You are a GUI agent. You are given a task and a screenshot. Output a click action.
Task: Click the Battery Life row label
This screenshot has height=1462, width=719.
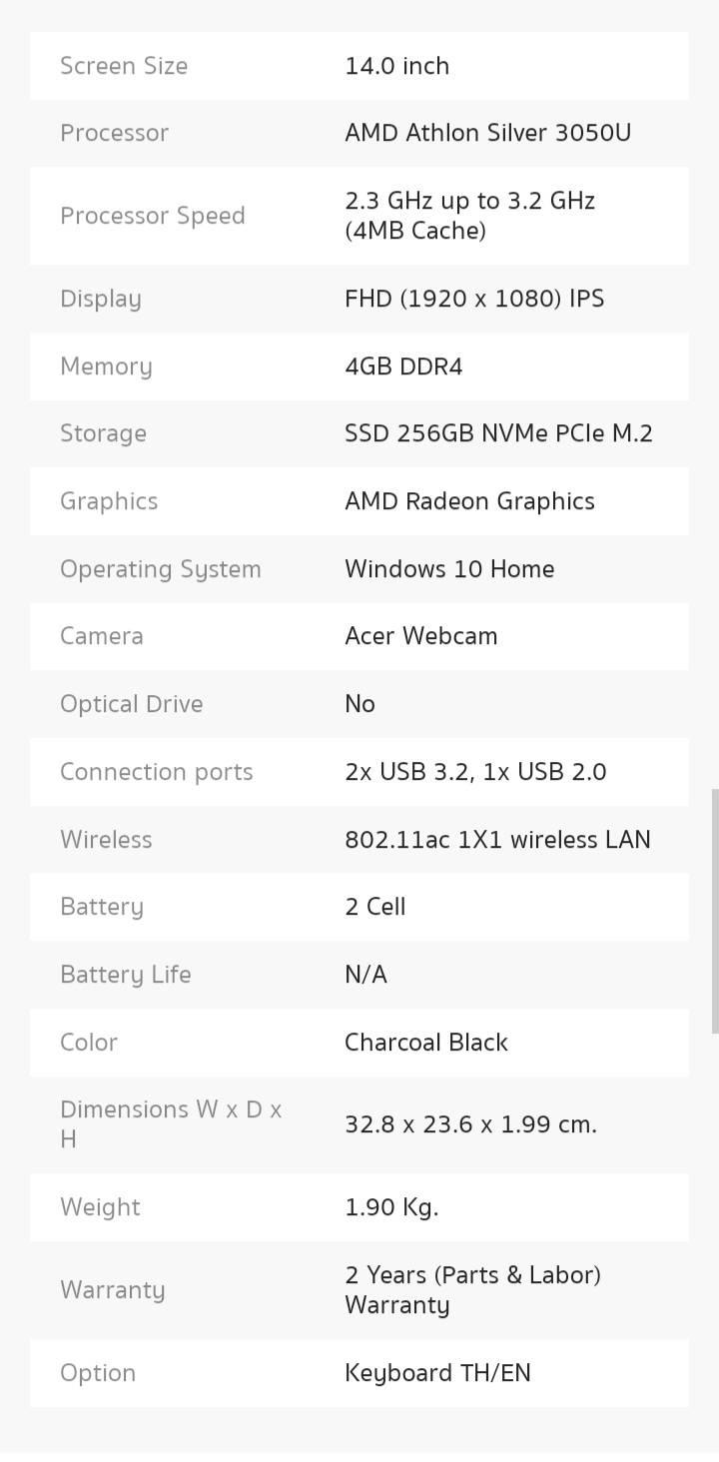point(125,975)
